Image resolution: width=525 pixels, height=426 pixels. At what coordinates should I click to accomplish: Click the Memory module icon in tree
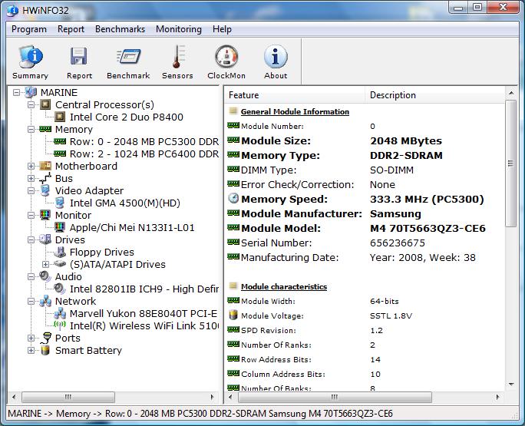(x=45, y=129)
